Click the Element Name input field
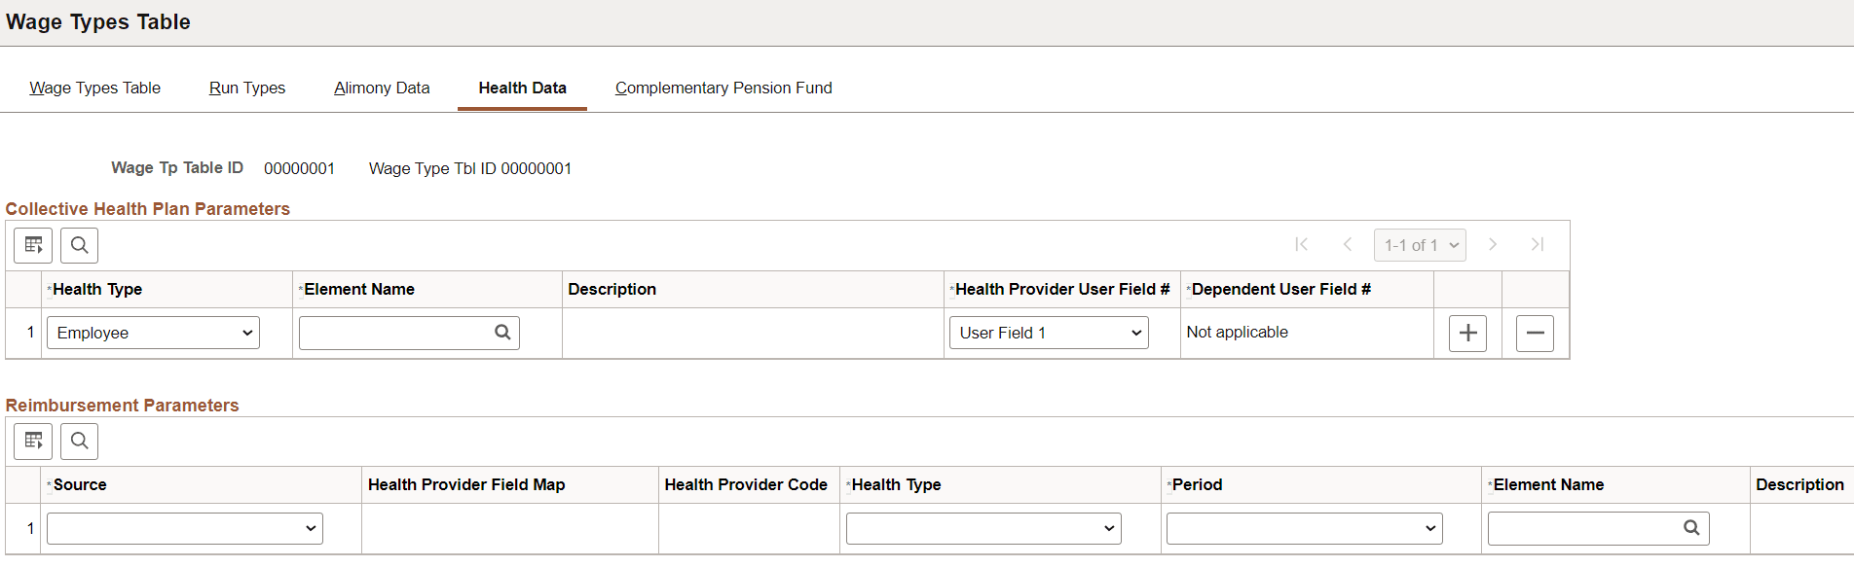Screen dimensions: 1854x567 399,332
